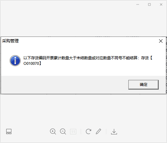Image resolution: width=167 pixels, height=143 pixels.
Task: Minimize the image viewer window
Action: (x=138, y=4)
